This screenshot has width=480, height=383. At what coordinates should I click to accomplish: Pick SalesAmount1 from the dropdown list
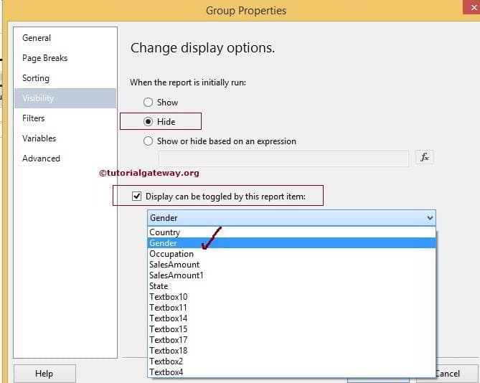291,275
